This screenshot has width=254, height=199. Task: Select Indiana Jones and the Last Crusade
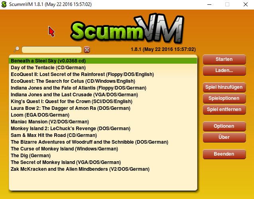pos(103,95)
